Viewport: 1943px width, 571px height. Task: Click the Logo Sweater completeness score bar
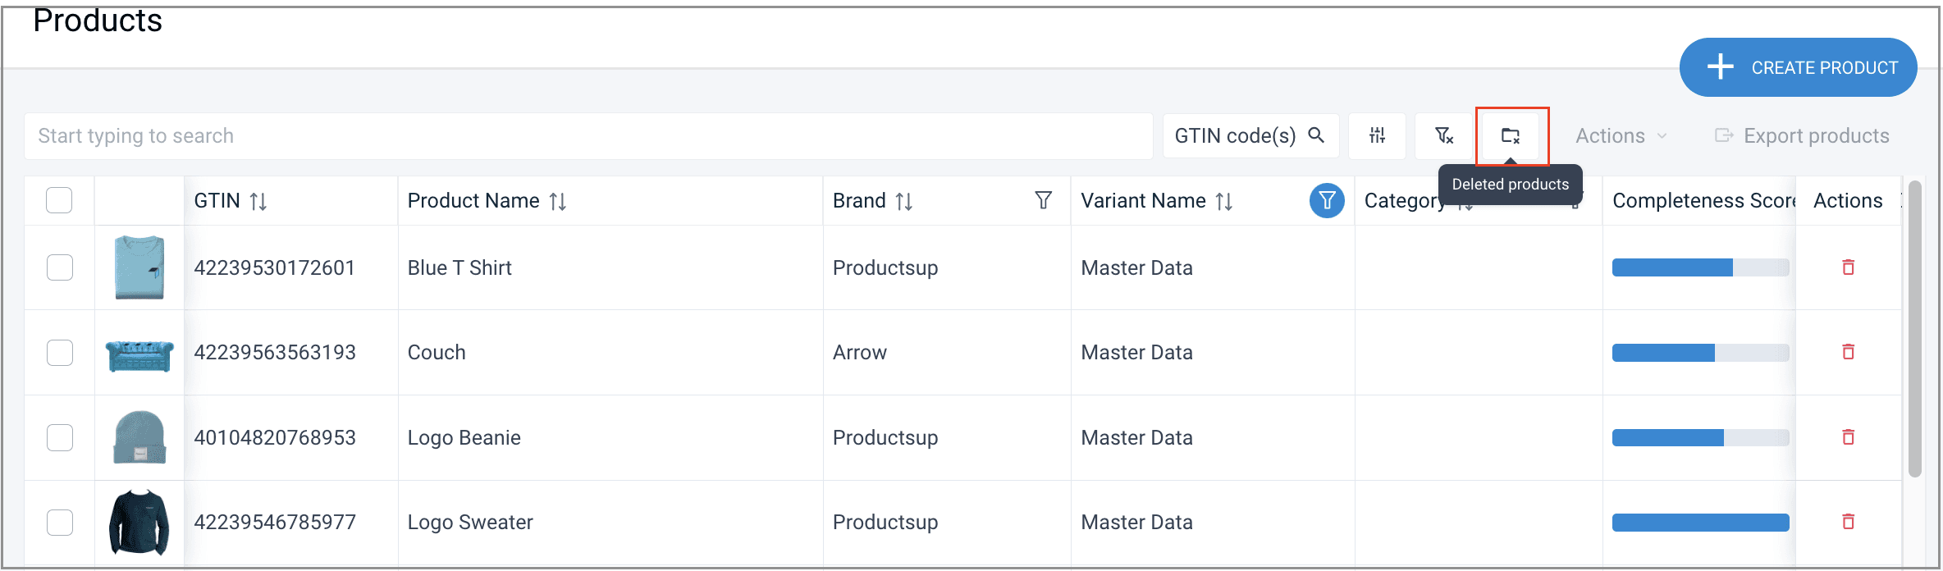1700,523
